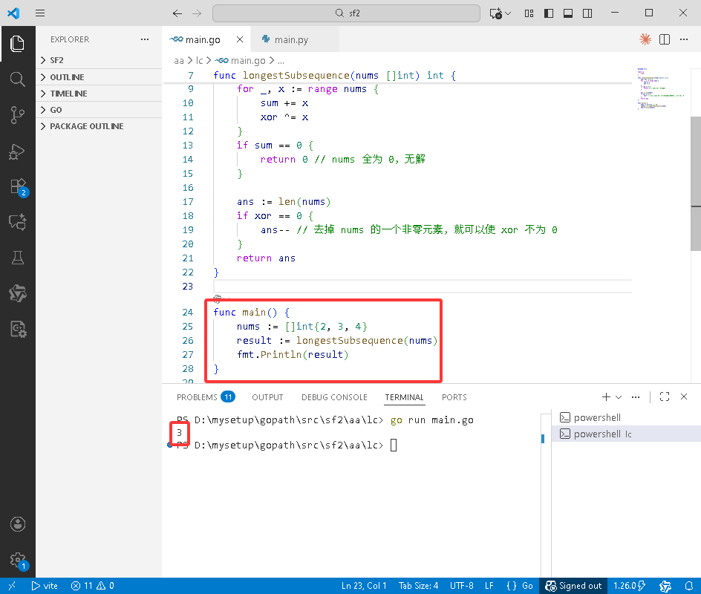Expand the OUTLINE section
701x594 pixels.
tap(99, 77)
